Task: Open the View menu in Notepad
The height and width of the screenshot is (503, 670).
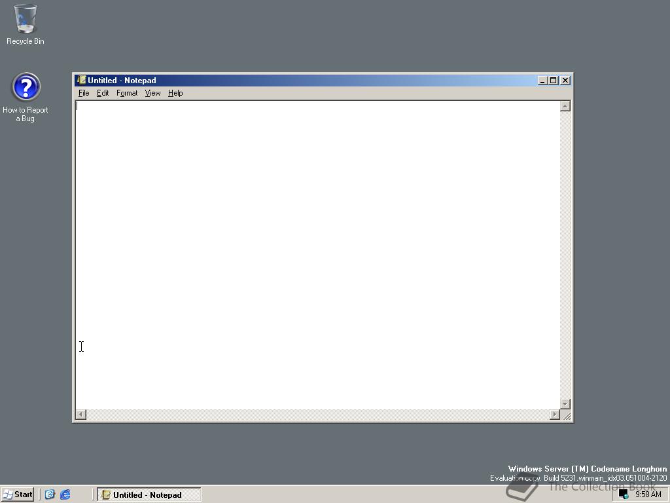Action: click(152, 93)
